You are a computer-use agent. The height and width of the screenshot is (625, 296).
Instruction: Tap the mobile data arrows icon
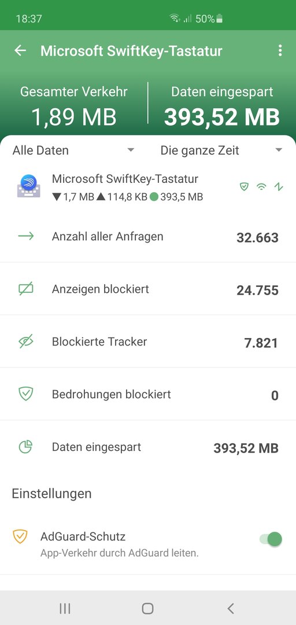tap(279, 186)
